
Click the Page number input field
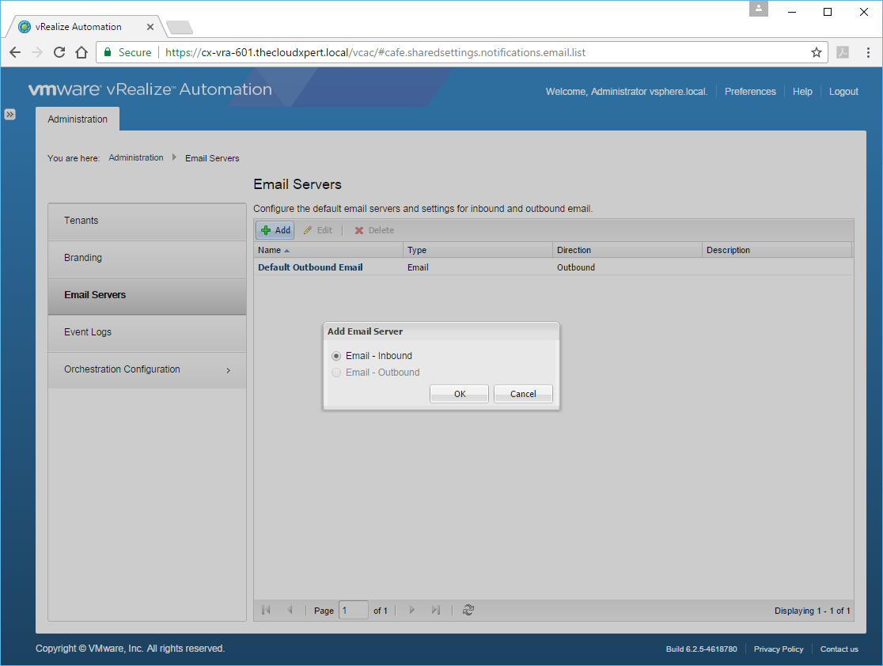pos(353,610)
